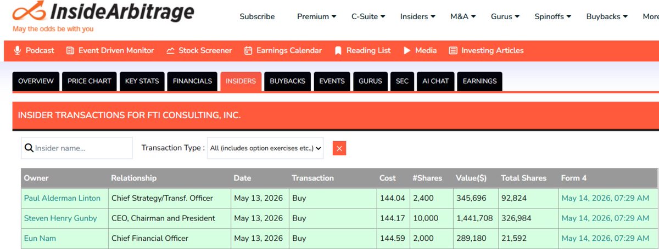659x249 pixels.
Task: Open Investing Articles link
Action: pos(492,50)
